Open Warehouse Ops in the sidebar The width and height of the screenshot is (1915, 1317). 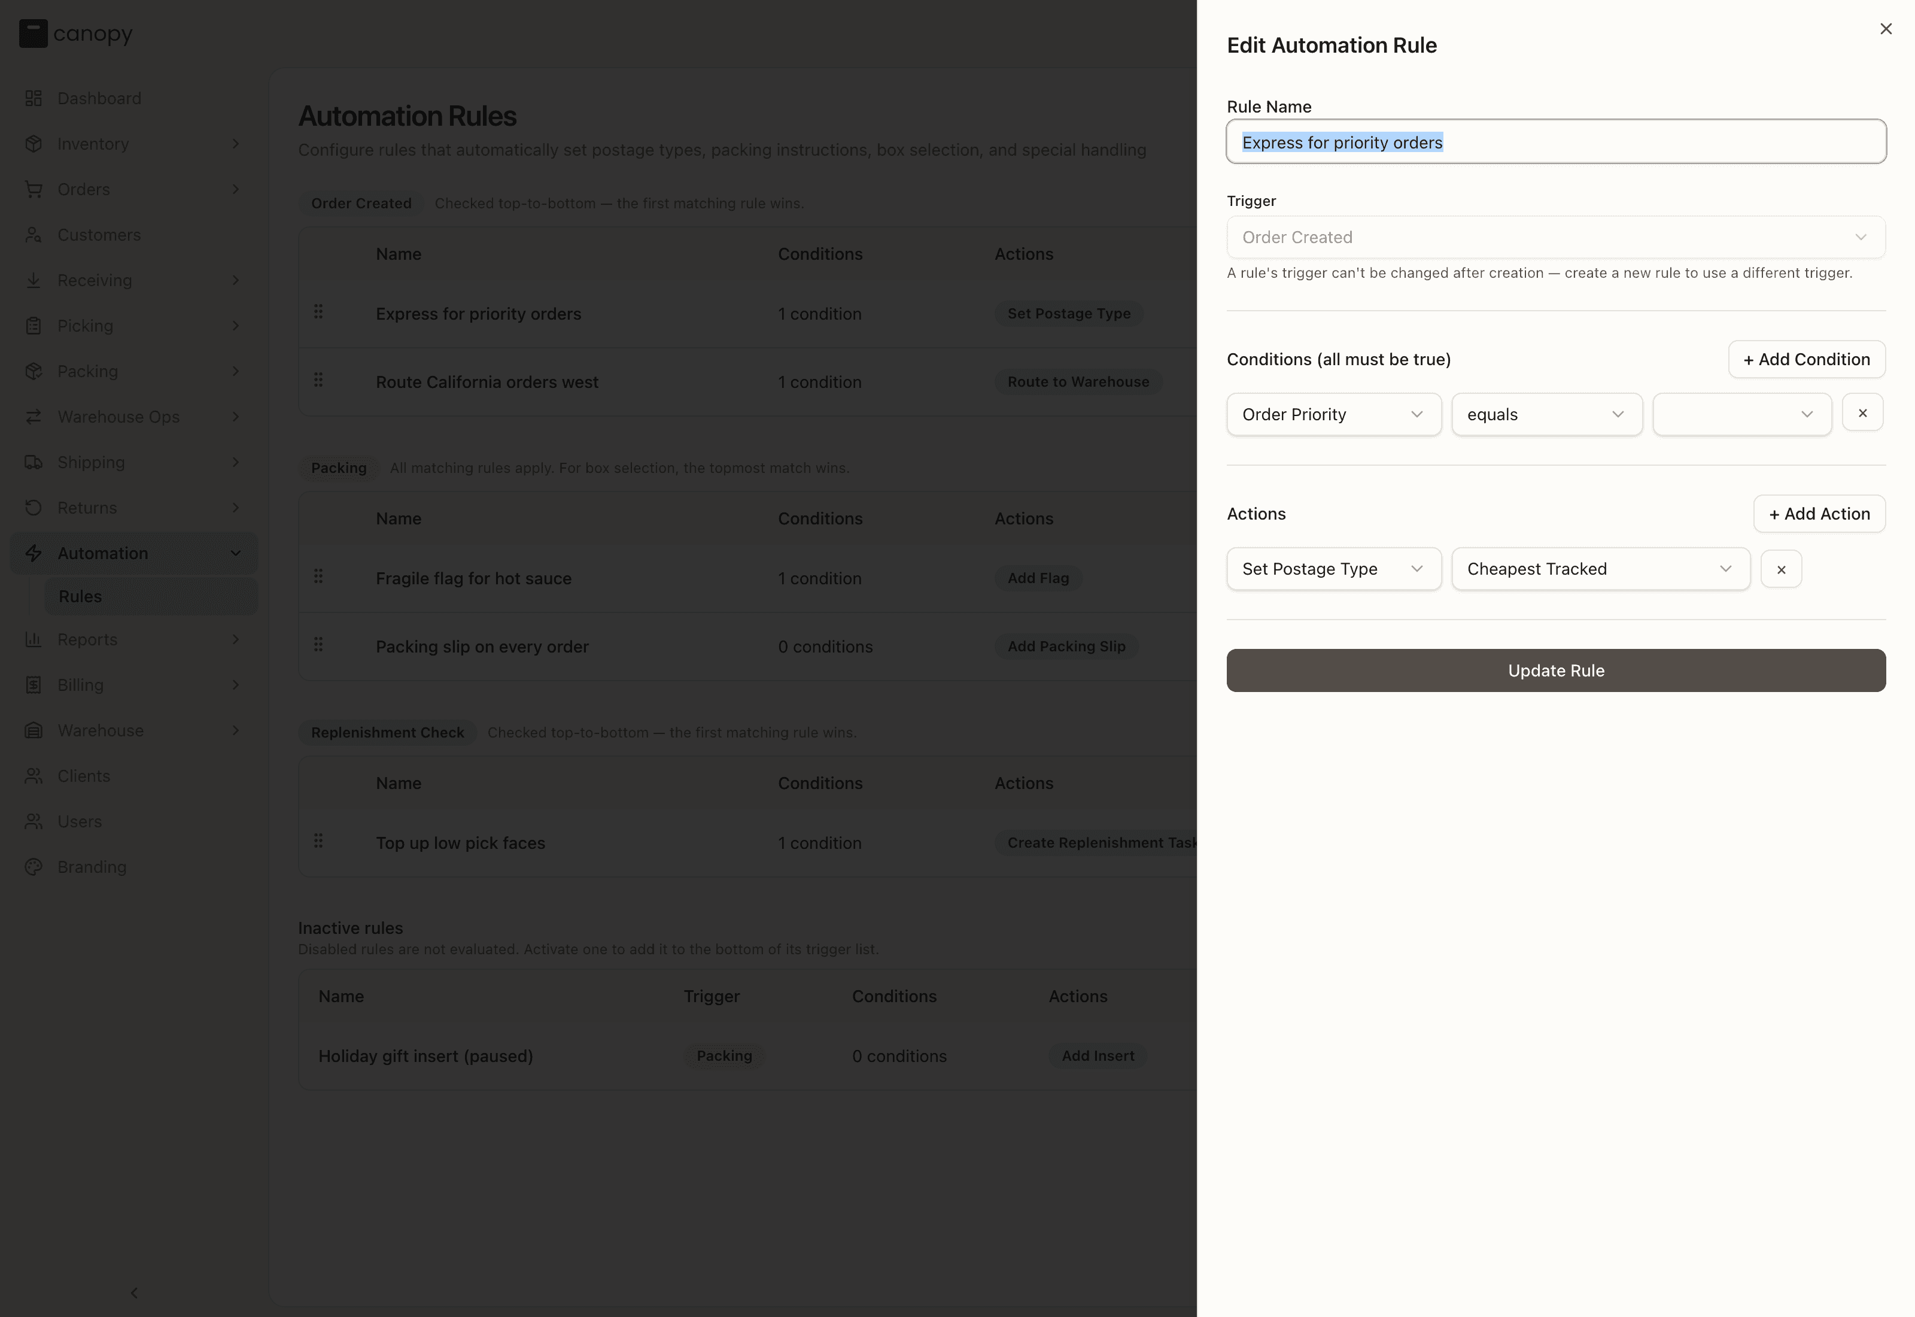point(133,417)
